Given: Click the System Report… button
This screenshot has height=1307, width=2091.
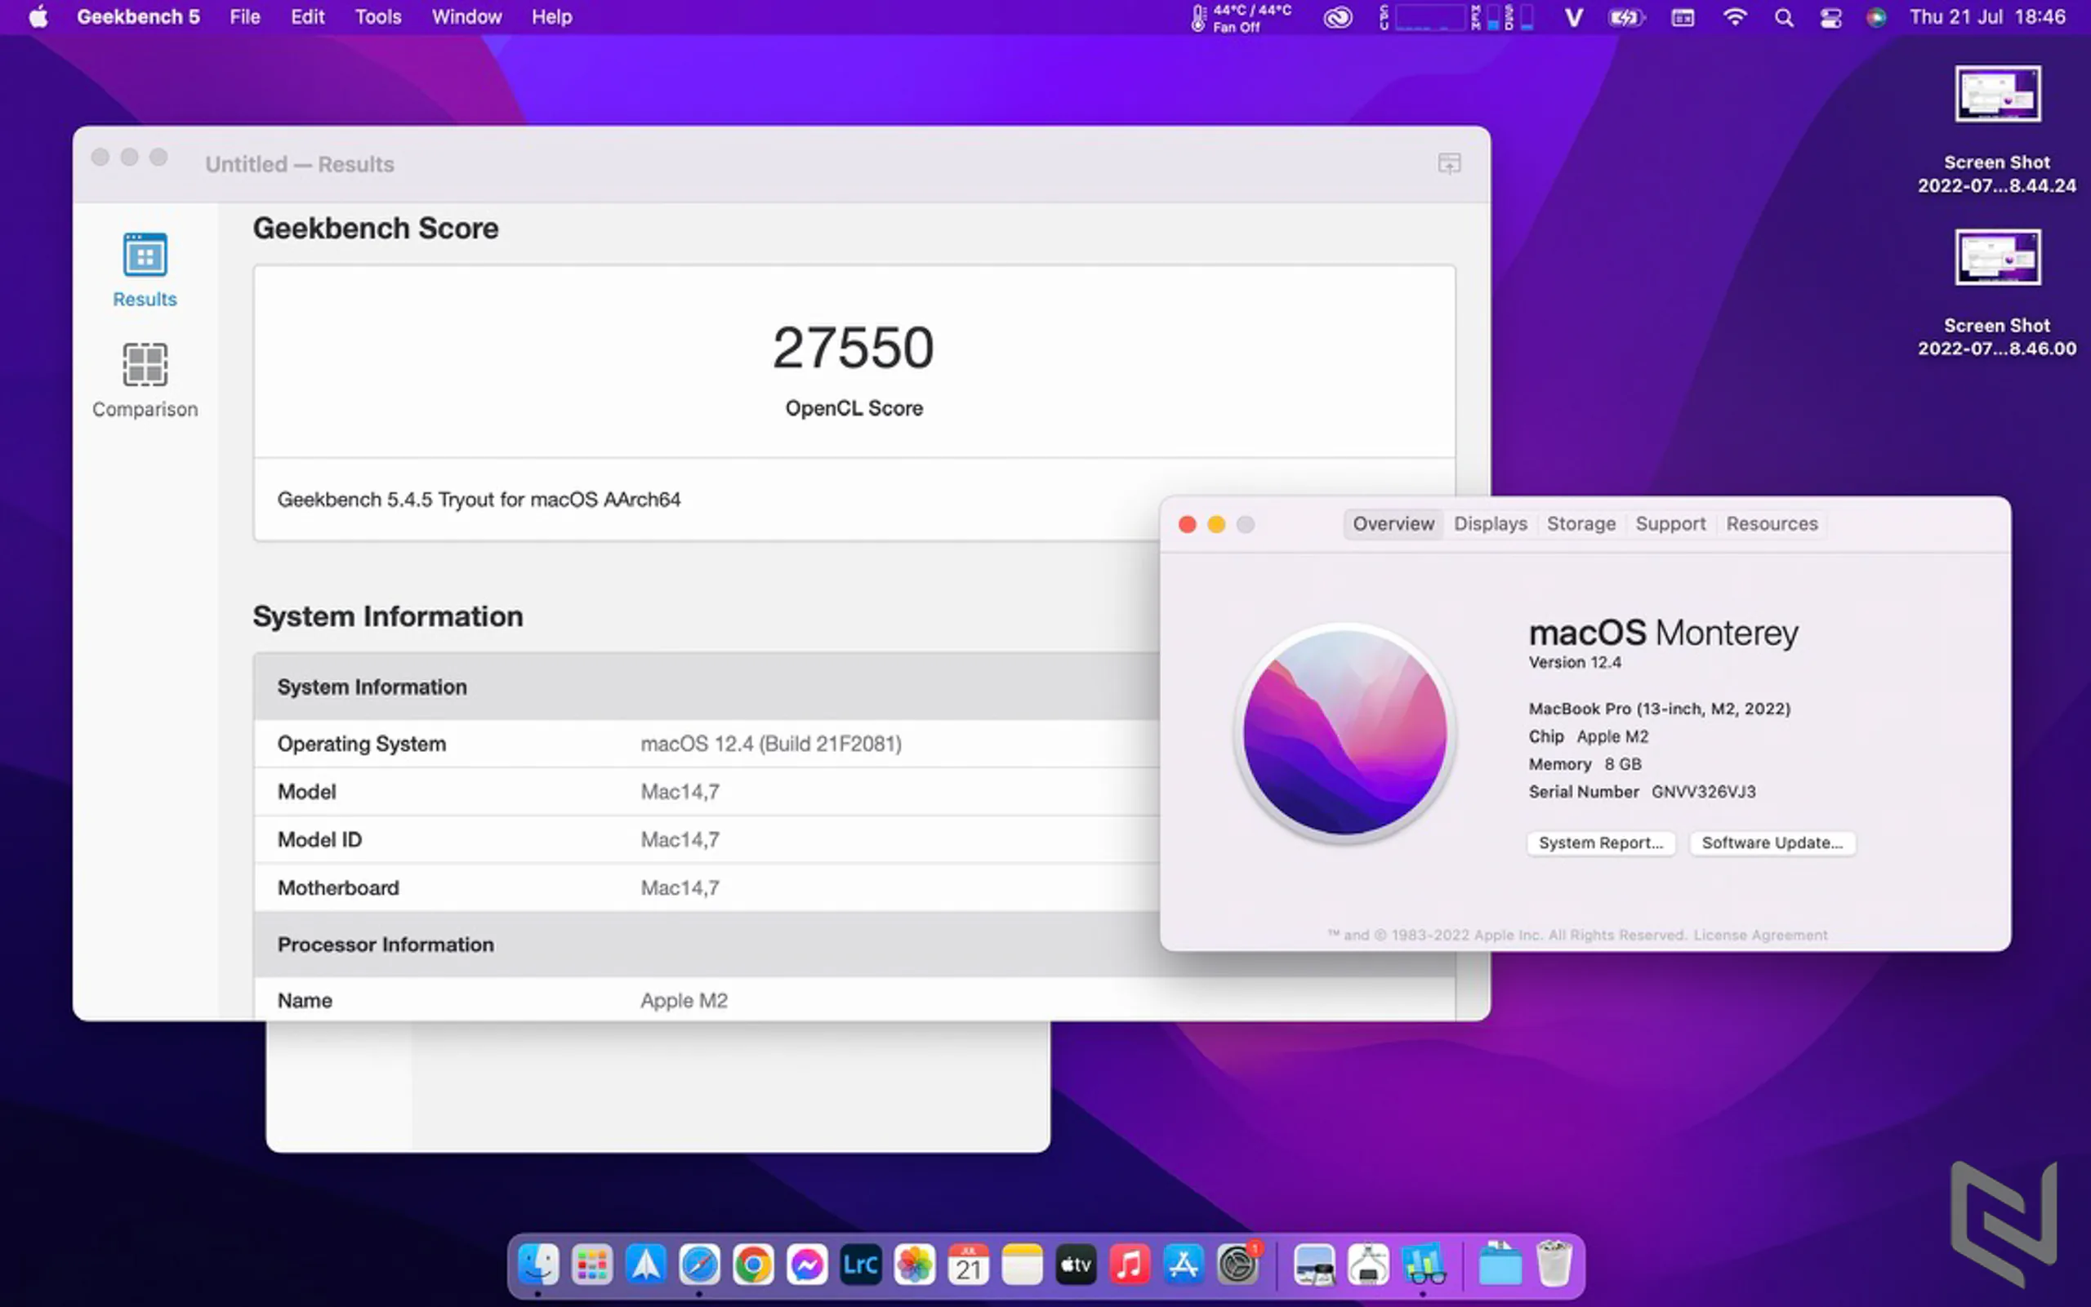Looking at the screenshot, I should pos(1601,842).
